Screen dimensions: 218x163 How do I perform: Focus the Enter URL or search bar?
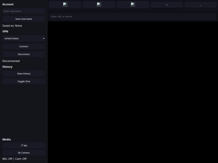pyautogui.click(x=133, y=17)
